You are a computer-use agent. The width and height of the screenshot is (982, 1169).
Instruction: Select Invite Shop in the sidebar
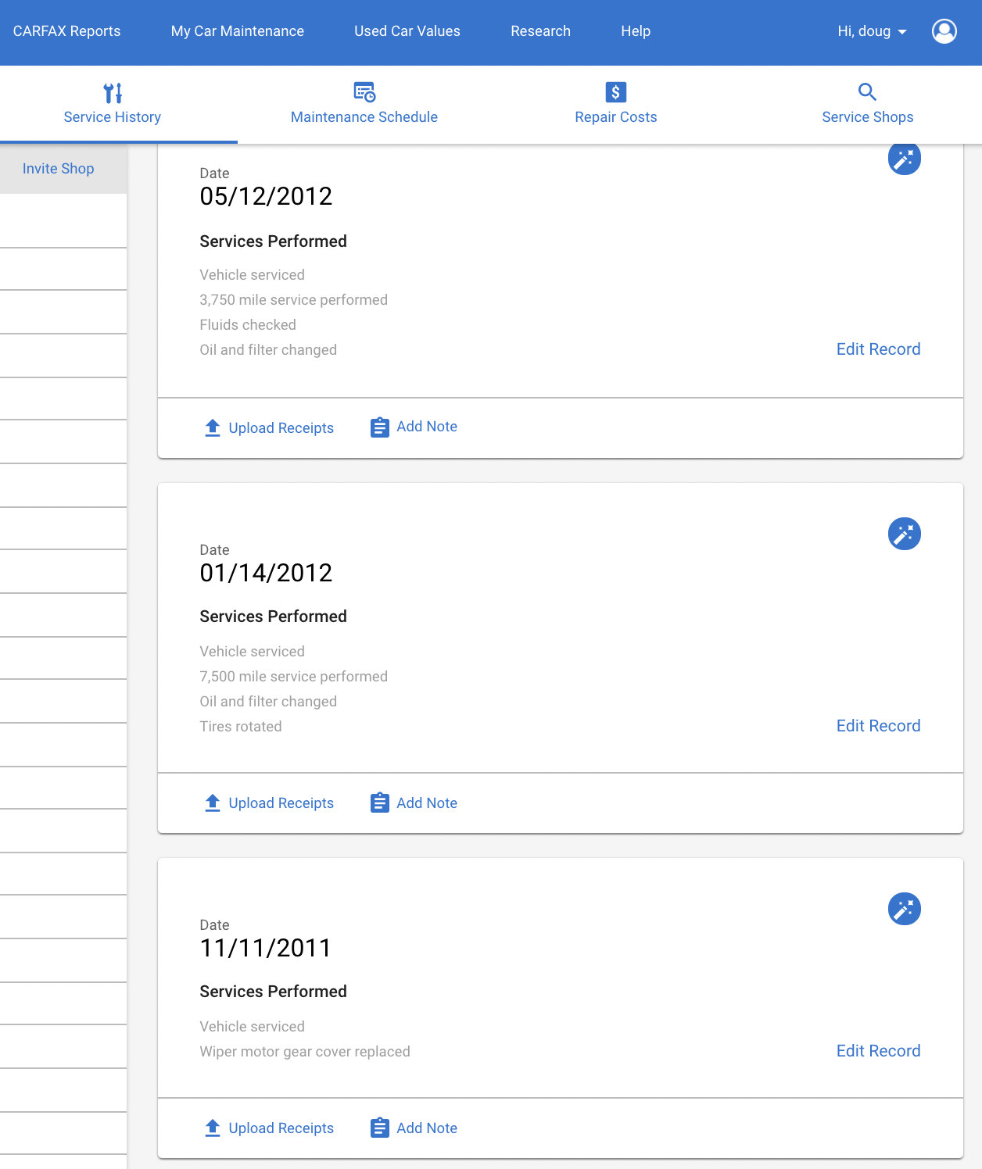59,169
